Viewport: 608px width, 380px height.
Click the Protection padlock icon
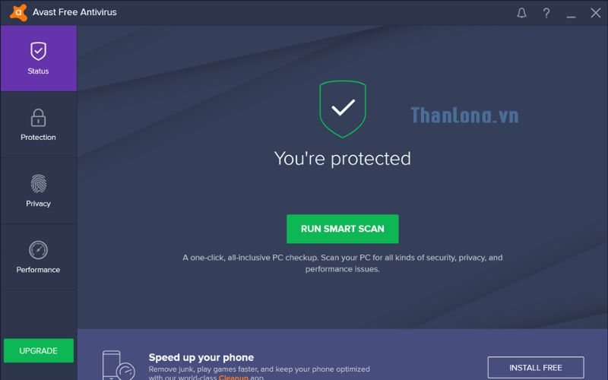pyautogui.click(x=38, y=118)
